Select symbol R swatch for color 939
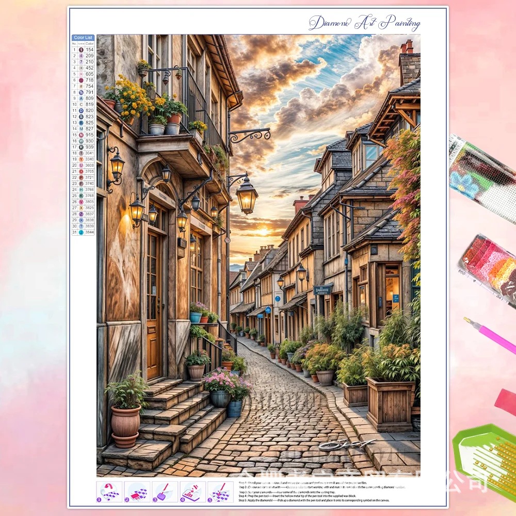This screenshot has height=516, width=516. click(x=81, y=147)
